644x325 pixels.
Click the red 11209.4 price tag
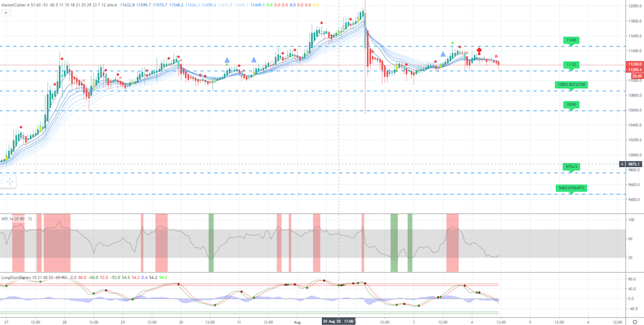click(635, 71)
